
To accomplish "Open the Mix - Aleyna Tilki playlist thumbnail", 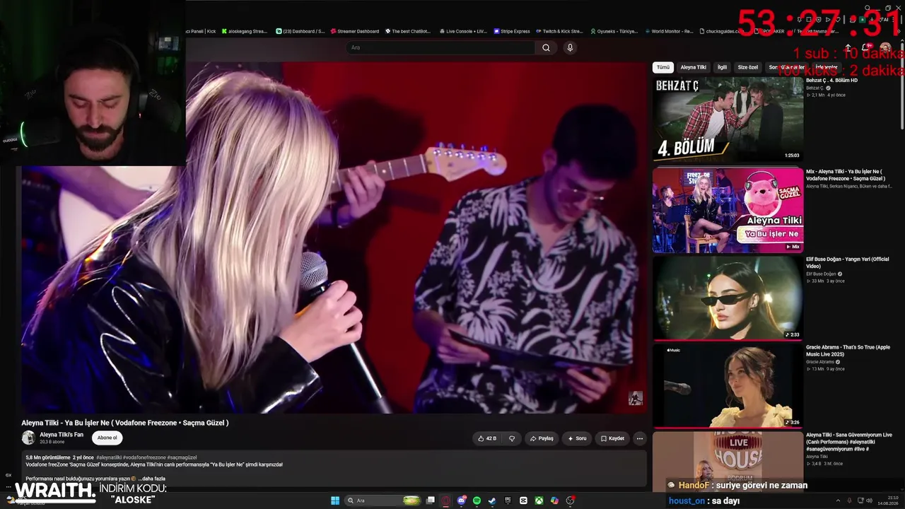I will (728, 210).
